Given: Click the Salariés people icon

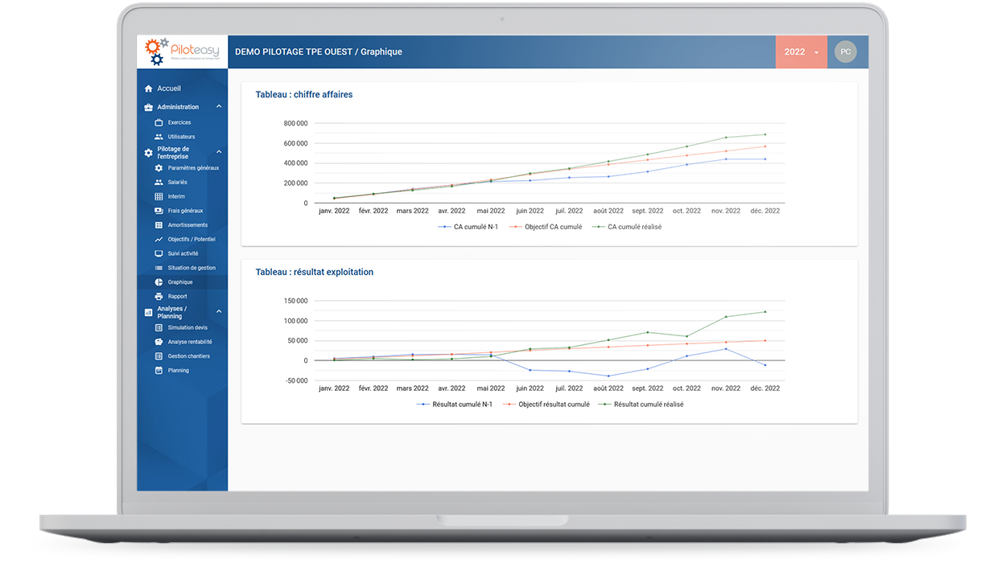Looking at the screenshot, I should coord(159,183).
